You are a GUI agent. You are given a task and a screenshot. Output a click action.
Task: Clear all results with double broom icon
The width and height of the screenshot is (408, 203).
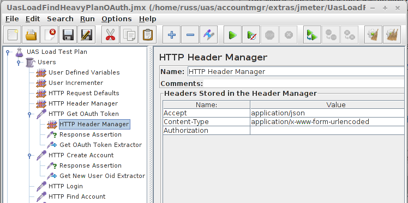[x=392, y=34]
